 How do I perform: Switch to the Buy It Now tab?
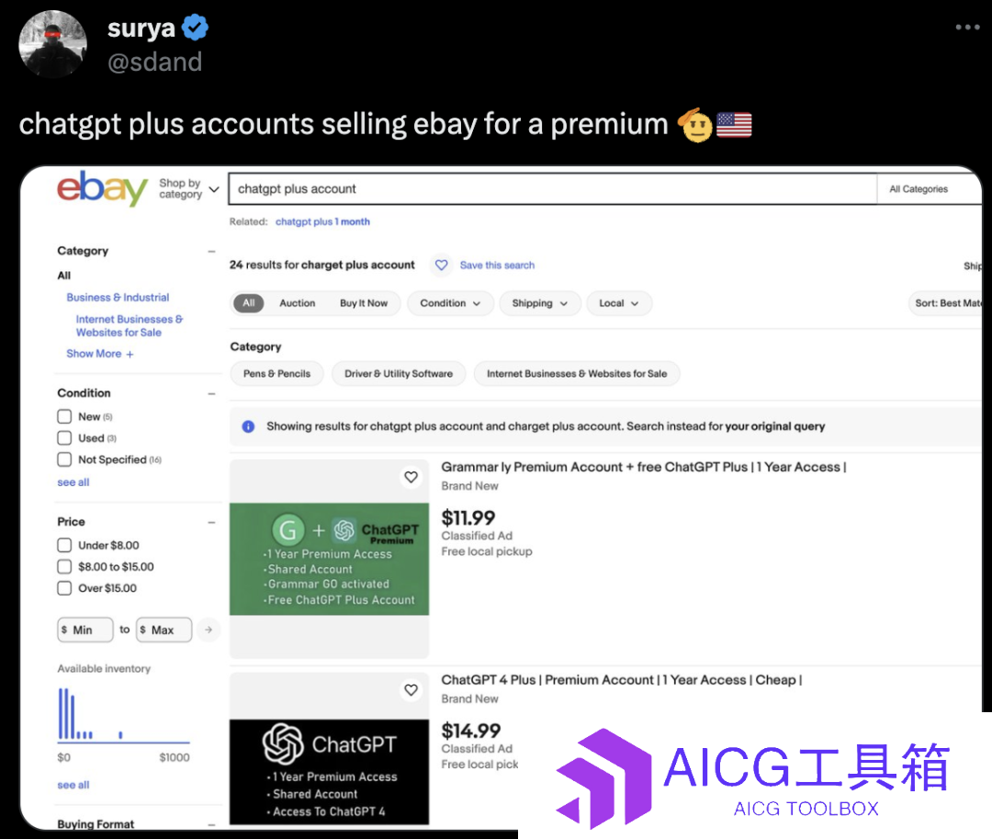[x=364, y=303]
